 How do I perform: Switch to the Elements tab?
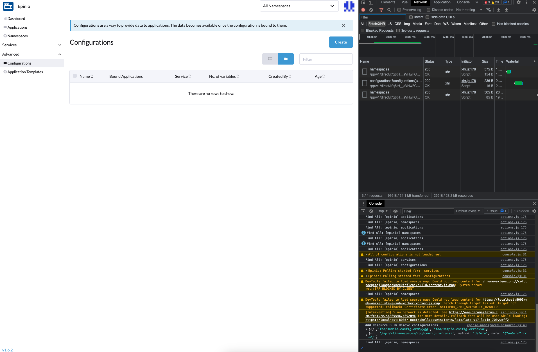[388, 2]
